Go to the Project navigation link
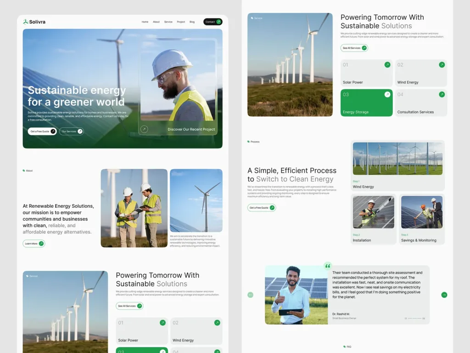470x353 pixels. 181,22
